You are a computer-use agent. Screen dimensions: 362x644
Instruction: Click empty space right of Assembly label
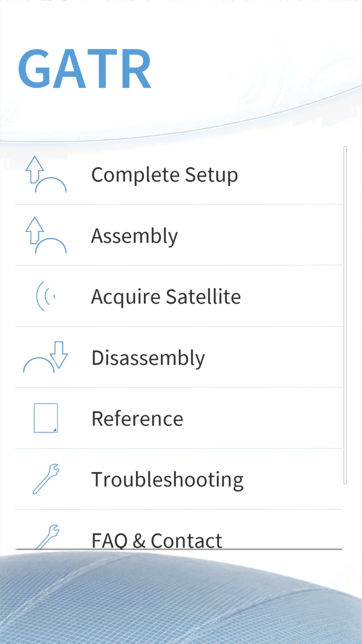[x=260, y=235]
